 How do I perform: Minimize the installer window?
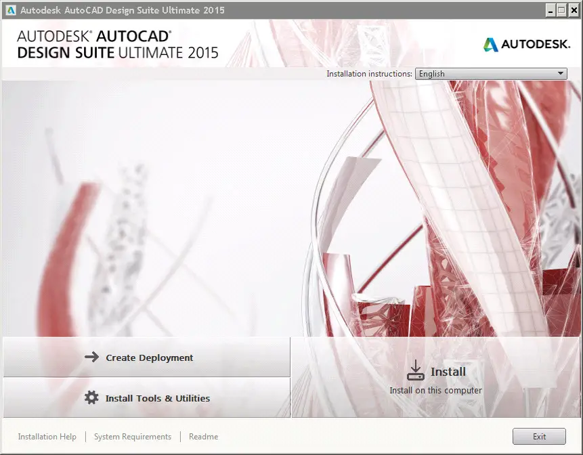pos(550,10)
